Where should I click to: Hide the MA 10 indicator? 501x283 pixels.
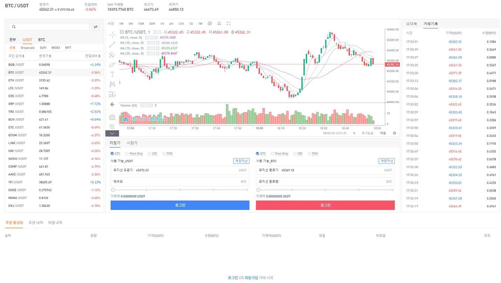click(x=149, y=43)
